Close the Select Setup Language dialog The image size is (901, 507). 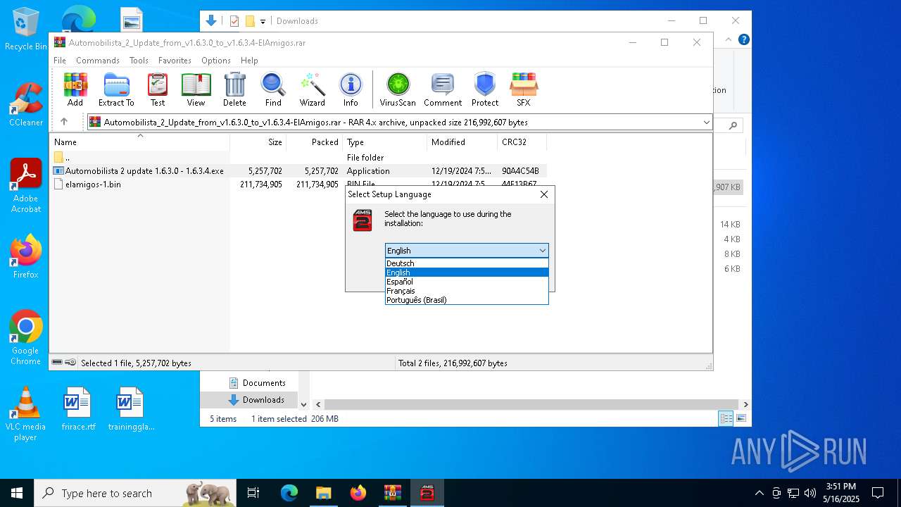[543, 194]
